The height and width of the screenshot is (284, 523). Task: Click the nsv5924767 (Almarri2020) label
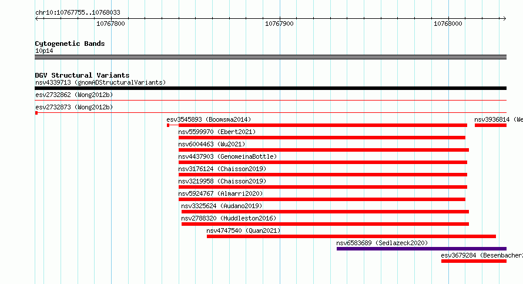220,193
